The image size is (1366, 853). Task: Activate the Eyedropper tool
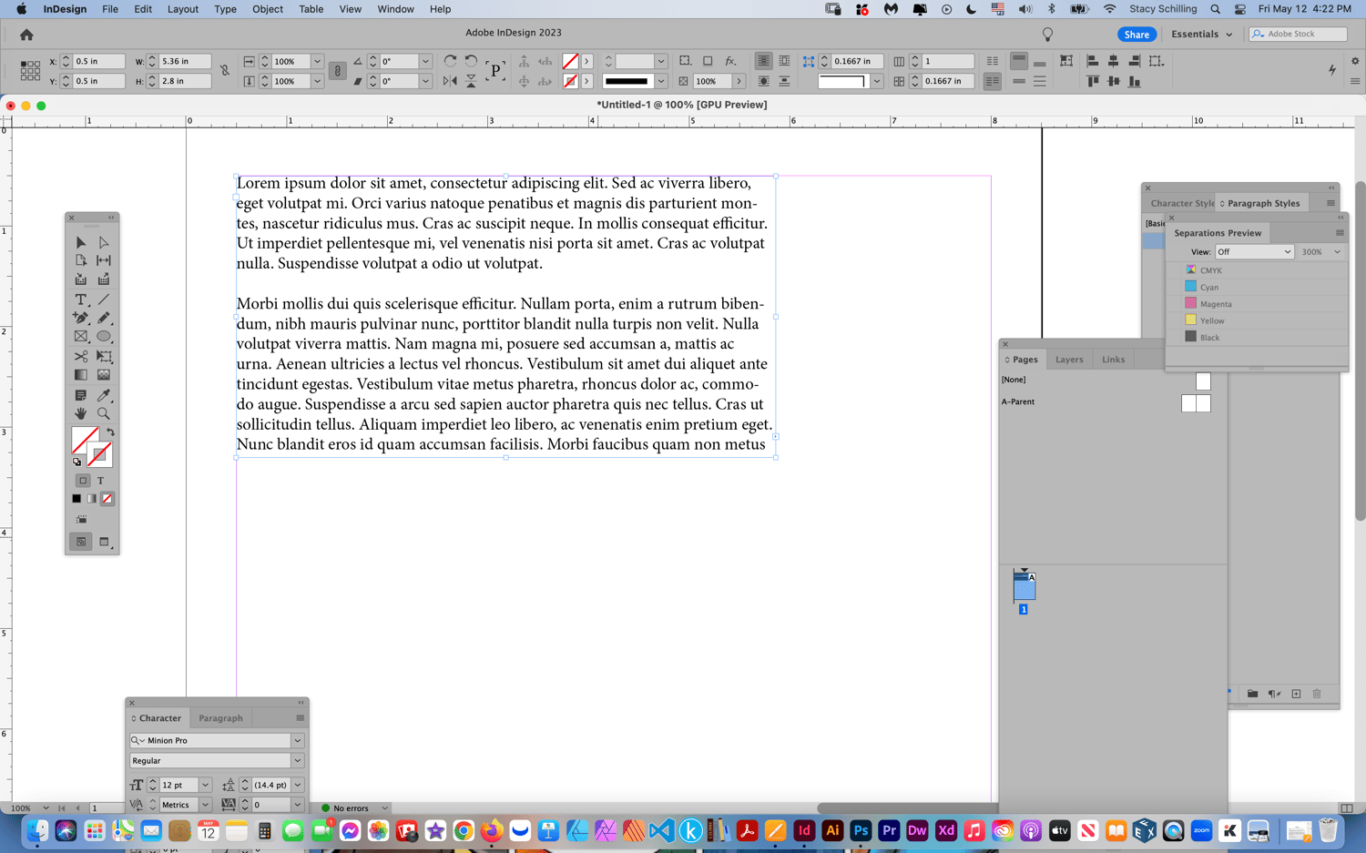click(x=104, y=395)
